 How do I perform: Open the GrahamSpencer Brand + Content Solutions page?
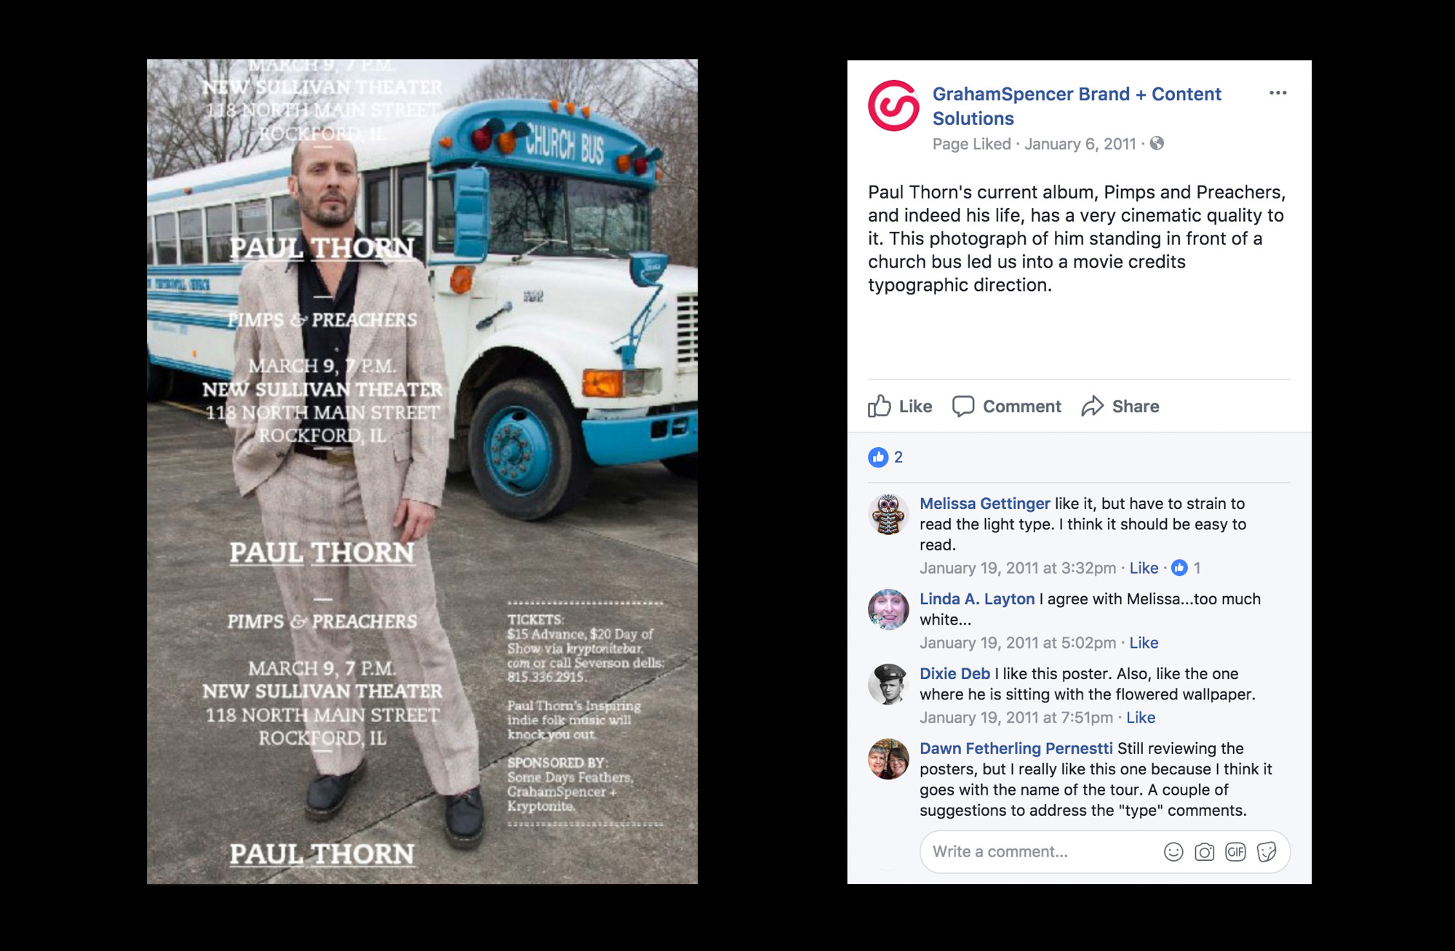1077,106
